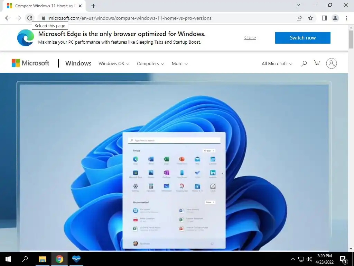Select the Compare Windows 11 Home tab

pyautogui.click(x=44, y=6)
